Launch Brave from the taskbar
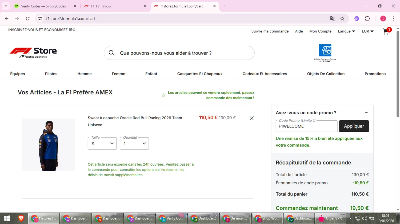This screenshot has width=400, height=224. pos(21,218)
